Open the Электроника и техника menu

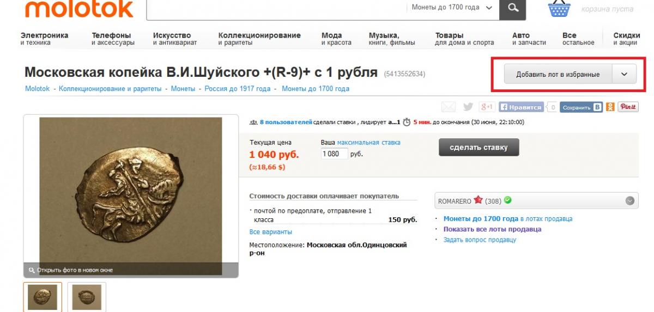[45, 39]
